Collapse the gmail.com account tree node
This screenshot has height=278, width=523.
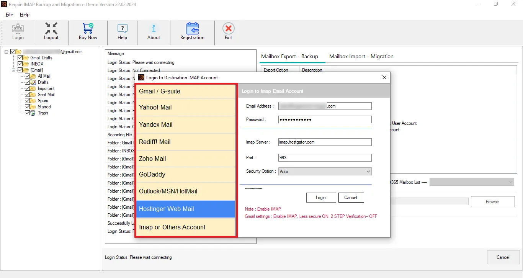point(7,52)
